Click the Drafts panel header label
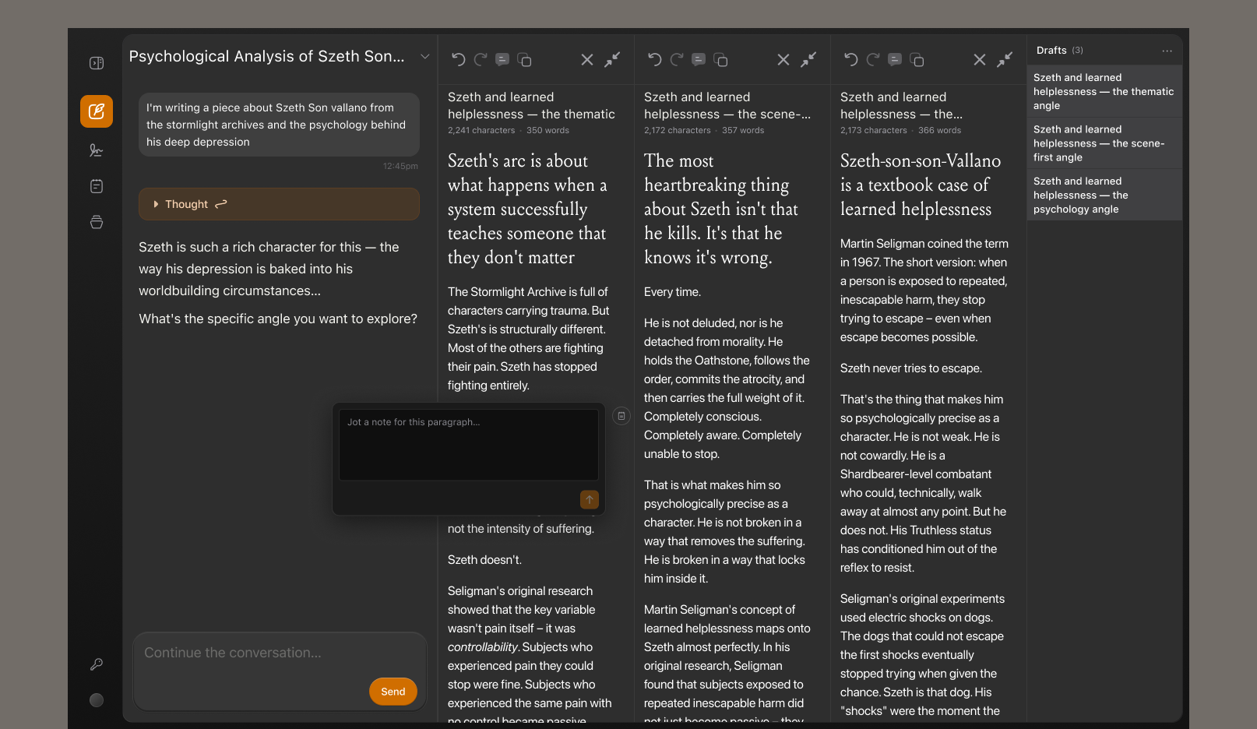 [1051, 51]
